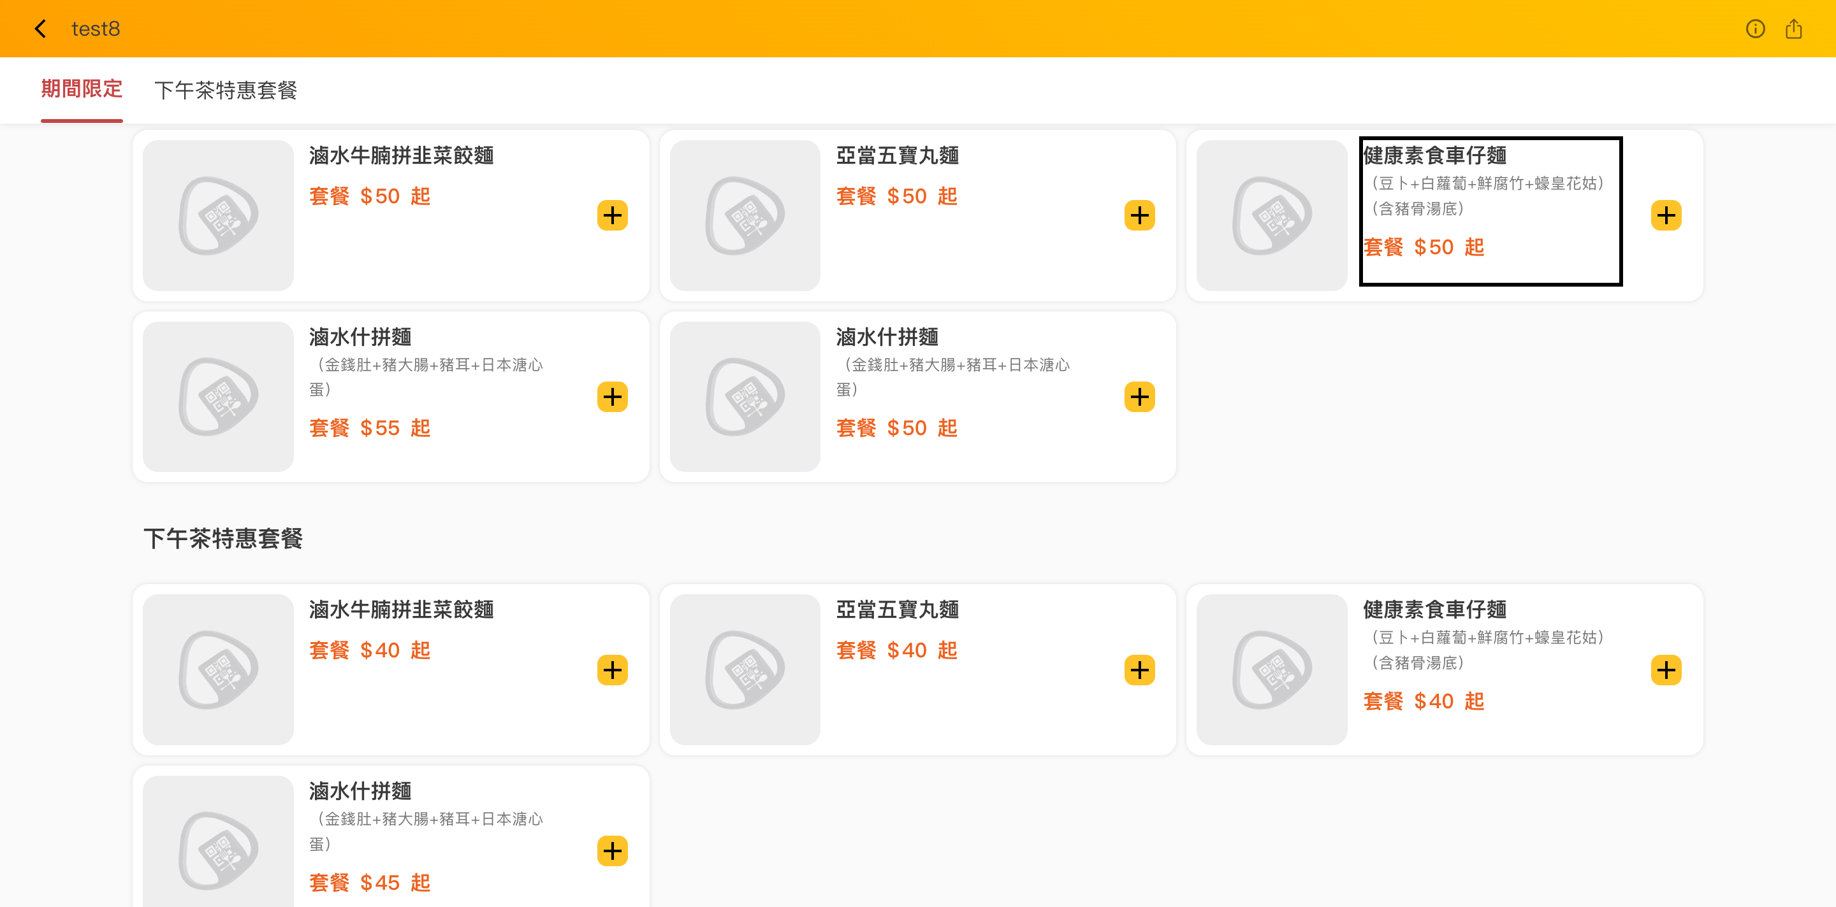The height and width of the screenshot is (907, 1836).
Task: Switch to 下午茶特惠套餐 tab
Action: [225, 90]
